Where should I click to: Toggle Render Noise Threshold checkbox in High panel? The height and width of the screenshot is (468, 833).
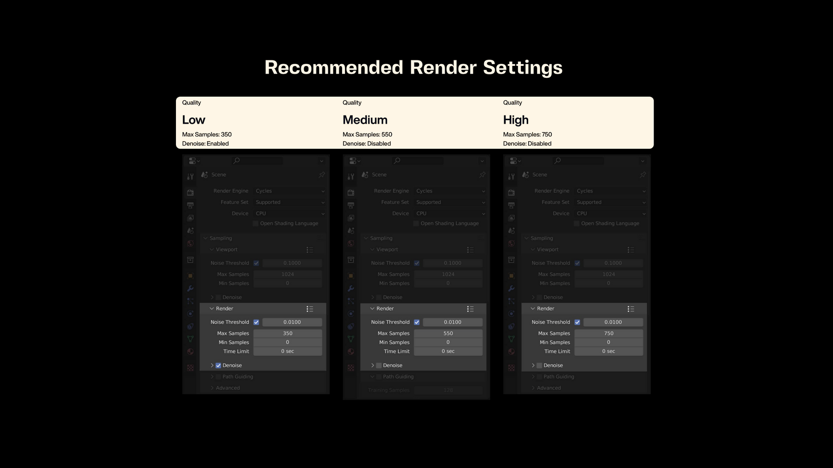577,322
